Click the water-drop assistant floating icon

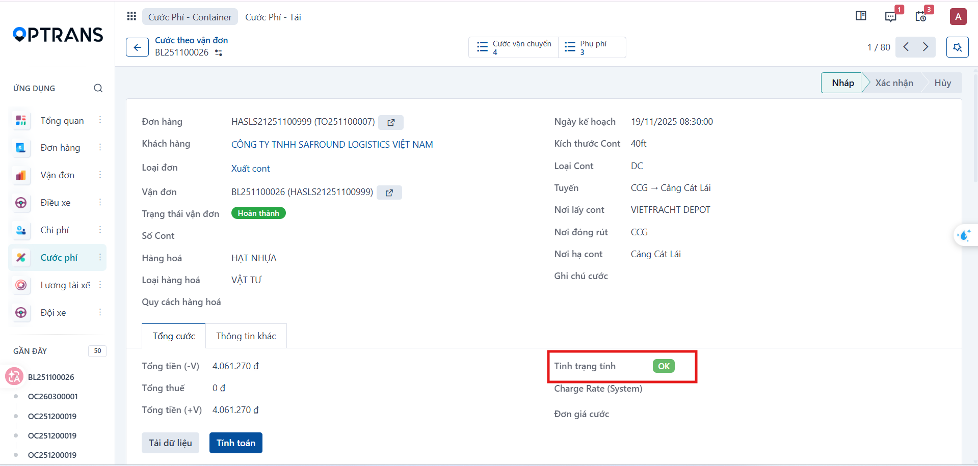(x=964, y=235)
